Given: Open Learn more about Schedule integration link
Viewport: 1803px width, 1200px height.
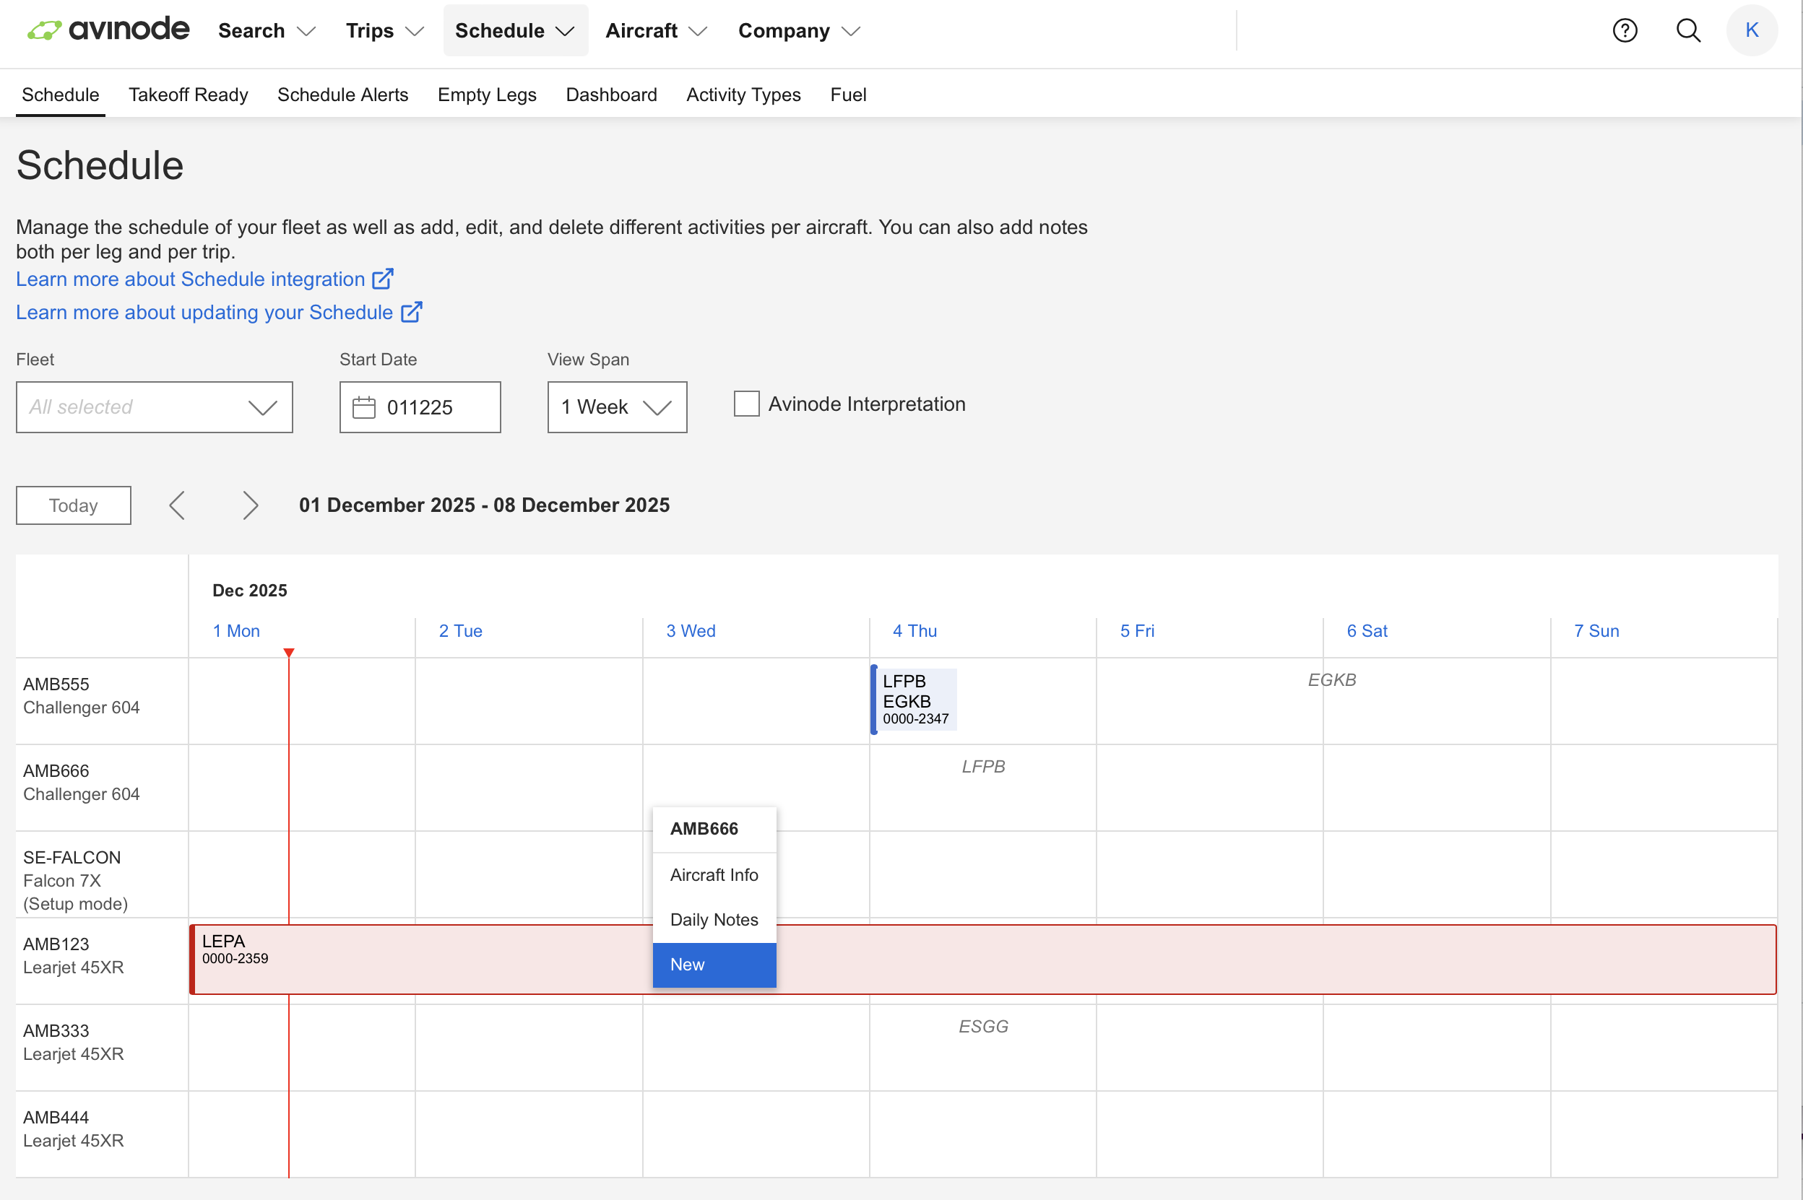Looking at the screenshot, I should pyautogui.click(x=190, y=279).
